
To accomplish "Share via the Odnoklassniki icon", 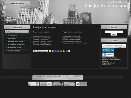I will [61, 51].
